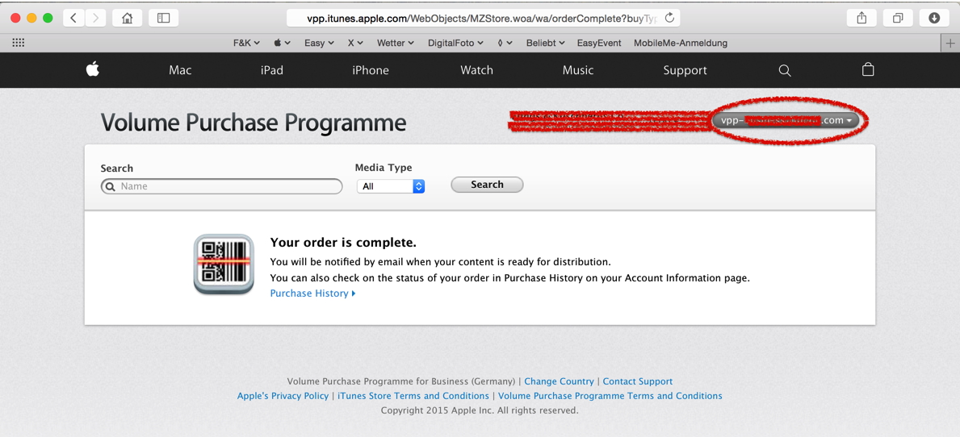Open the MobileMe-Anmeldung bookmark
Screen dimensions: 960x437
(x=680, y=43)
